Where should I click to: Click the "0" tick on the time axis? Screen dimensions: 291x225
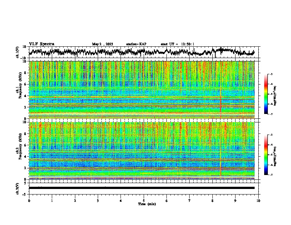[29, 201]
